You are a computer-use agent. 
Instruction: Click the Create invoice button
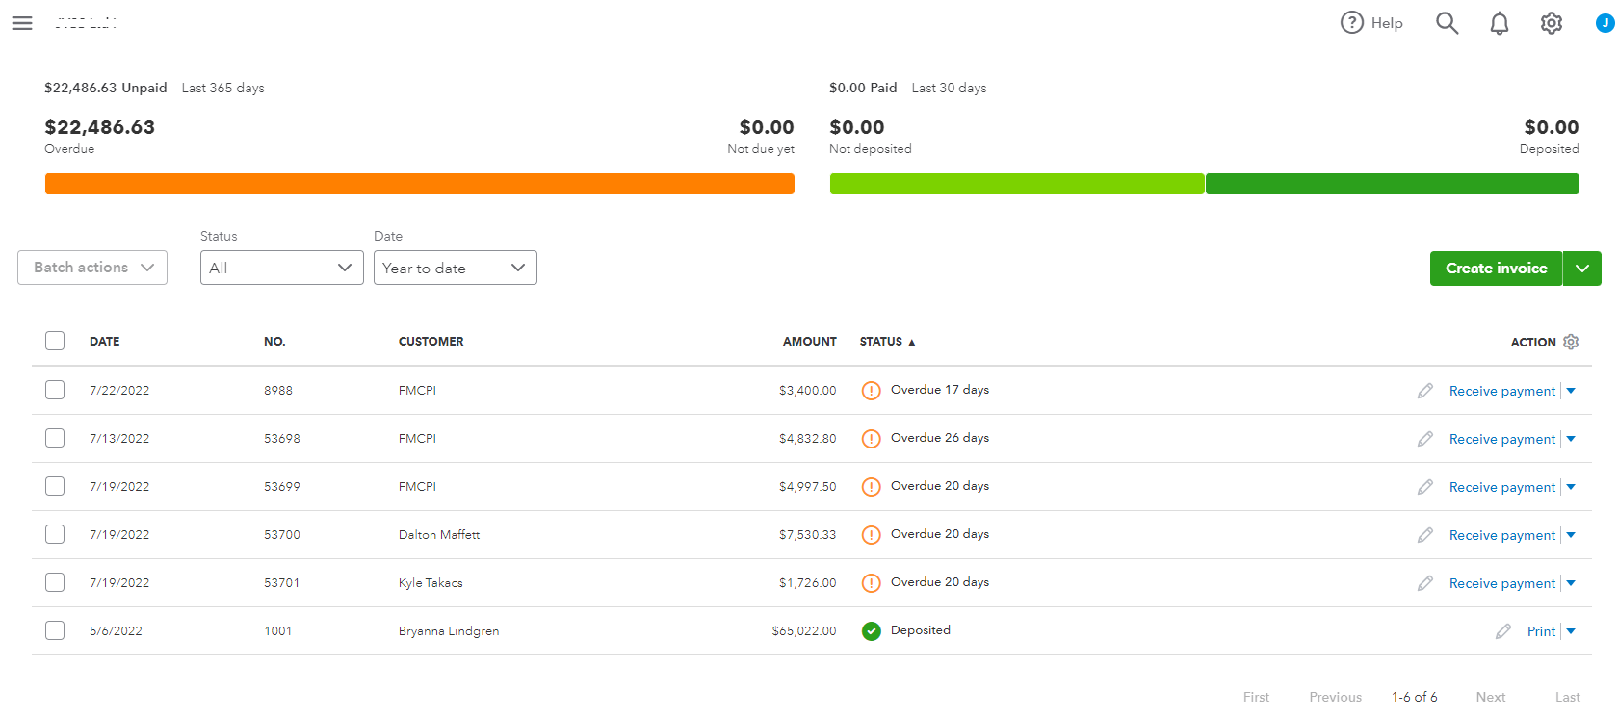1496,269
